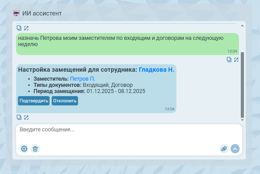The height and width of the screenshot is (174, 260).
Task: Attach a file using the paperclip icon
Action: pos(224,149)
